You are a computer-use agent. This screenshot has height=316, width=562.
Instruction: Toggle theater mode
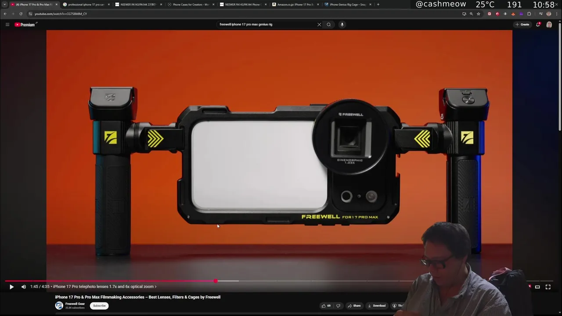click(x=537, y=287)
